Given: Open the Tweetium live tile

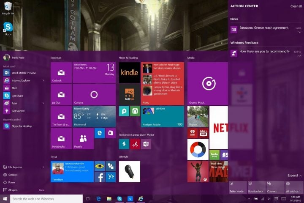Looking at the screenshot, I should click(x=72, y=172).
